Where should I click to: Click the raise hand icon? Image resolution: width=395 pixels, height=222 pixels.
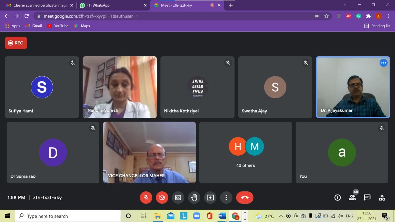click(x=194, y=197)
